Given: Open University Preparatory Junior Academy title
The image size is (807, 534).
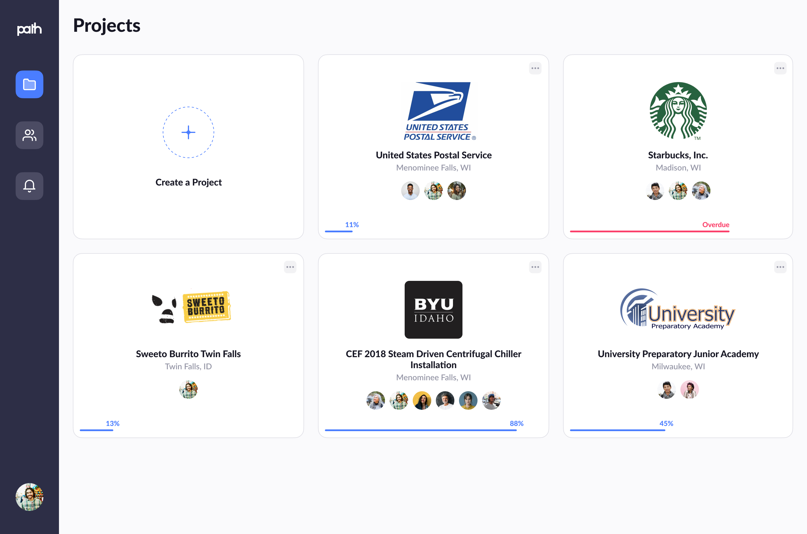Looking at the screenshot, I should click(x=678, y=354).
